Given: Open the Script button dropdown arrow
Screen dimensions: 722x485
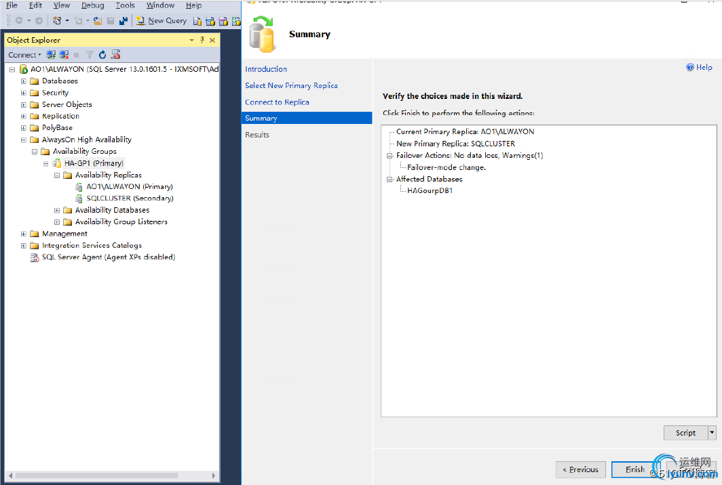Looking at the screenshot, I should pos(712,433).
